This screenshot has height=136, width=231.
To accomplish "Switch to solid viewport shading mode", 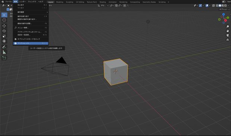I will click(220, 6).
